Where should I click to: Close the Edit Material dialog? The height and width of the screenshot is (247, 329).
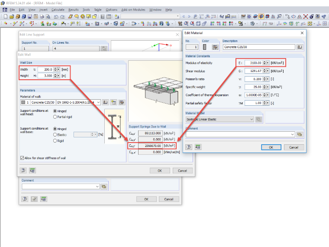point(302,33)
